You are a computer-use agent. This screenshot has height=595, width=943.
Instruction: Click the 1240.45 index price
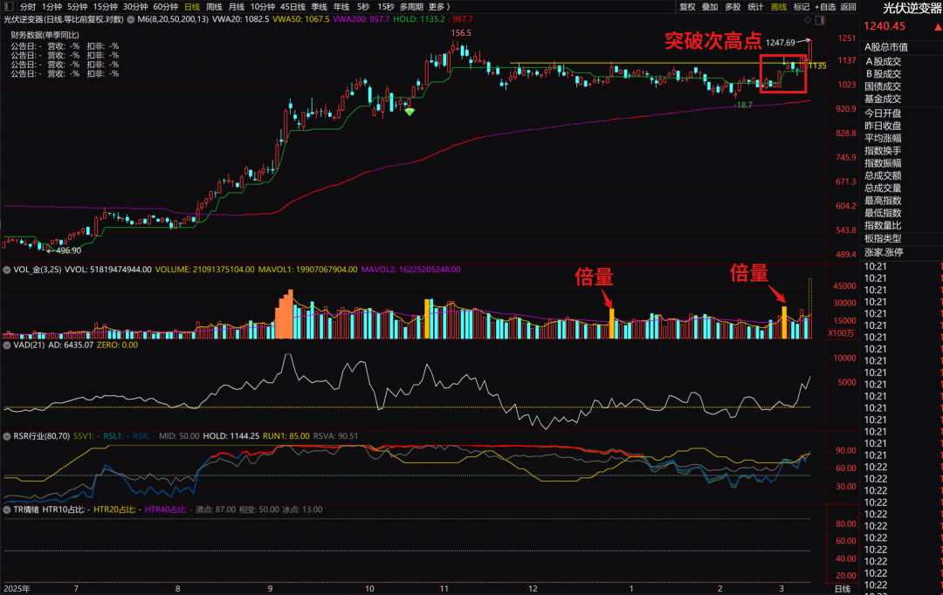pyautogui.click(x=884, y=26)
